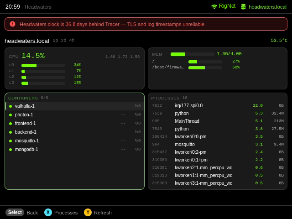
Task: Click the Headwaters title in top bar
Action: click(x=38, y=7)
